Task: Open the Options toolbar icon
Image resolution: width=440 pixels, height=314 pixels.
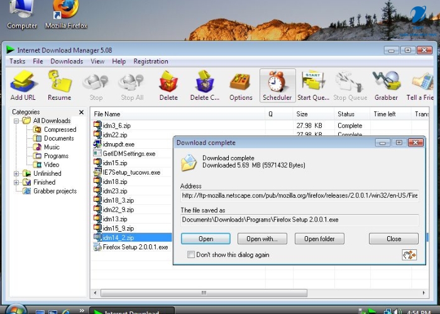Action: (241, 85)
